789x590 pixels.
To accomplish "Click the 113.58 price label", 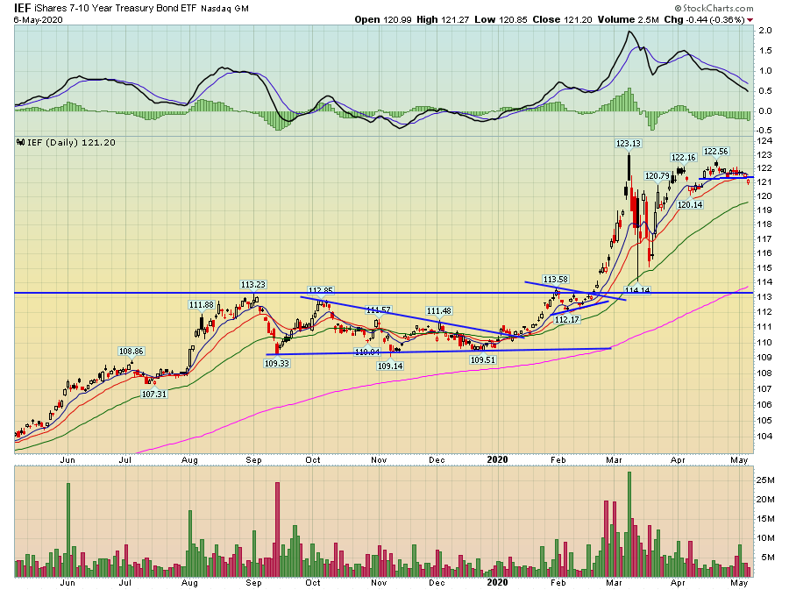I will [x=555, y=279].
